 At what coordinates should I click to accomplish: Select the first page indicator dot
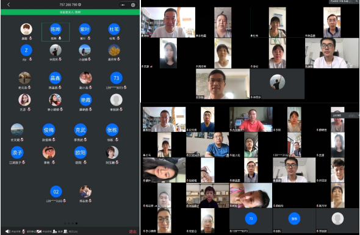pos(65,223)
